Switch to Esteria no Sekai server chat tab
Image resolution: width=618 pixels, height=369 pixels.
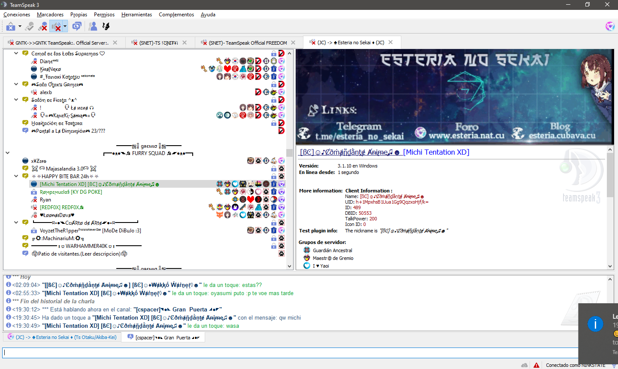(62, 337)
